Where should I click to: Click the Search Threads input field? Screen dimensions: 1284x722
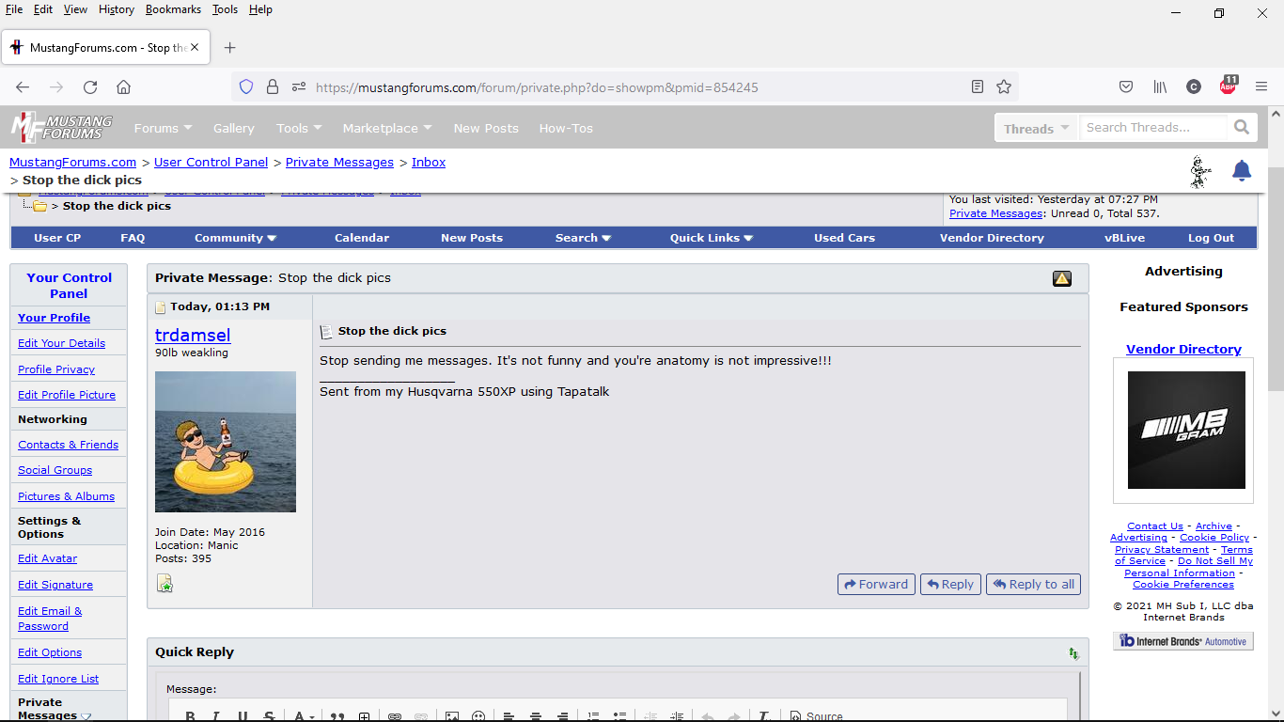pos(1152,128)
